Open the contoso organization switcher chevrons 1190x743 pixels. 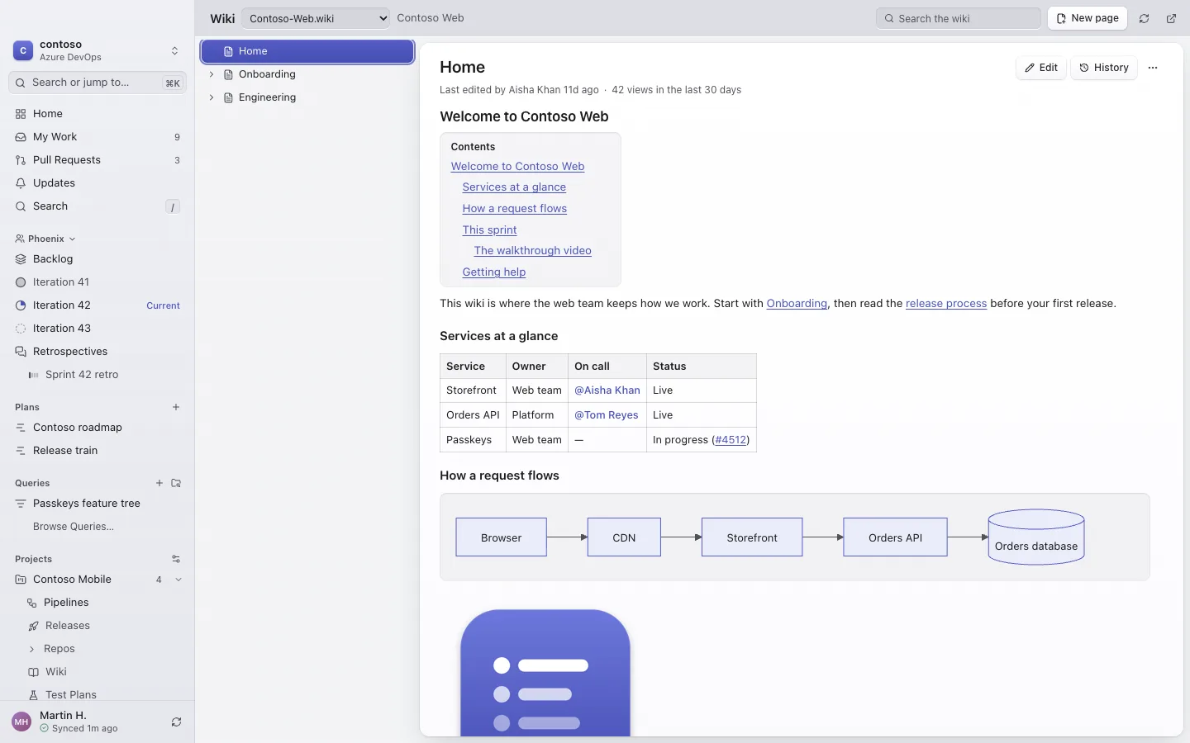174,50
